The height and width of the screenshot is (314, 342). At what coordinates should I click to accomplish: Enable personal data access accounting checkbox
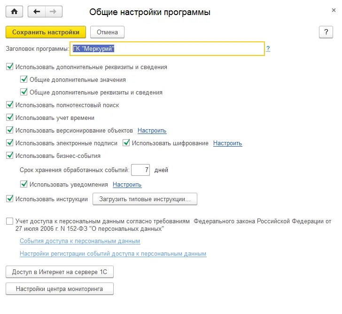9,221
